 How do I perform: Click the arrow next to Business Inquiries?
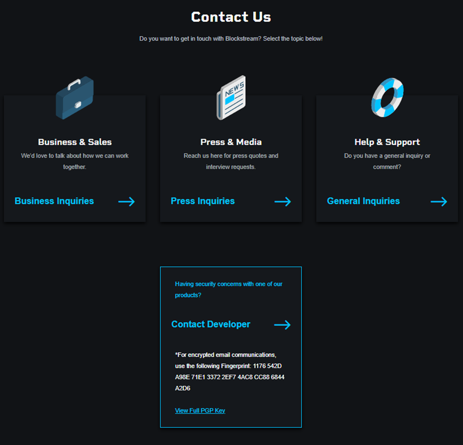[126, 201]
